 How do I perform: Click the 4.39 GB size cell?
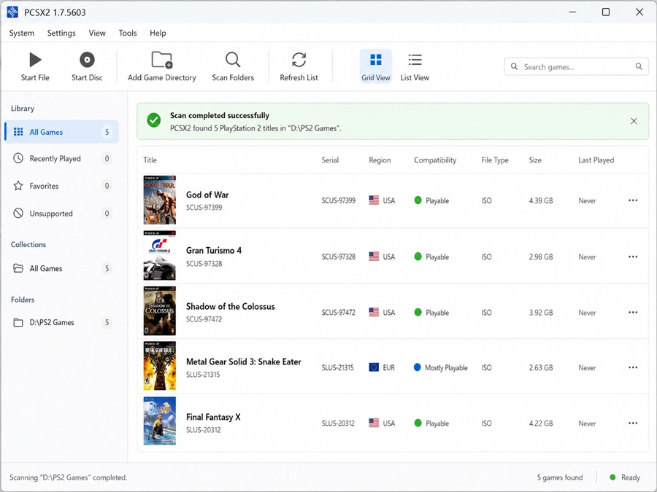coord(540,200)
